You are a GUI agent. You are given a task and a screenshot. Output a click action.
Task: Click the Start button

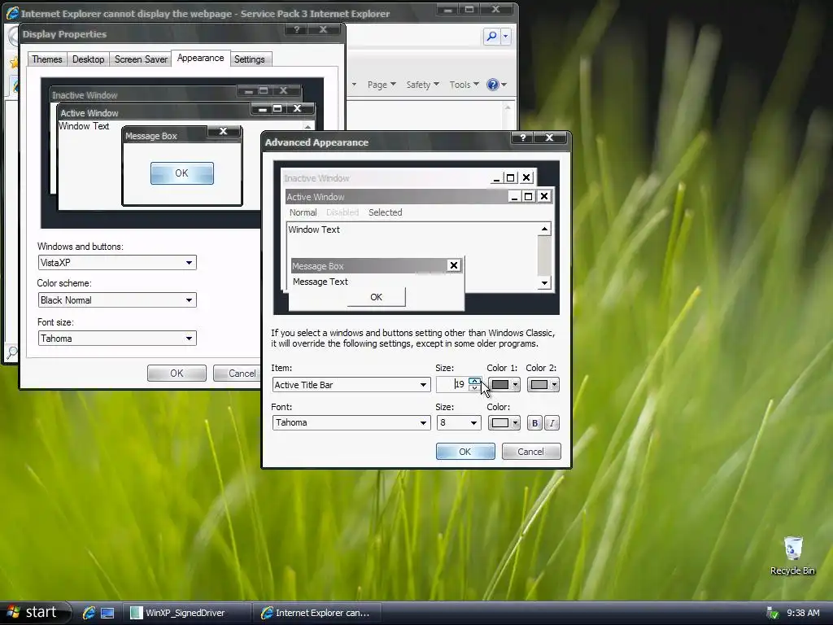[x=34, y=612]
